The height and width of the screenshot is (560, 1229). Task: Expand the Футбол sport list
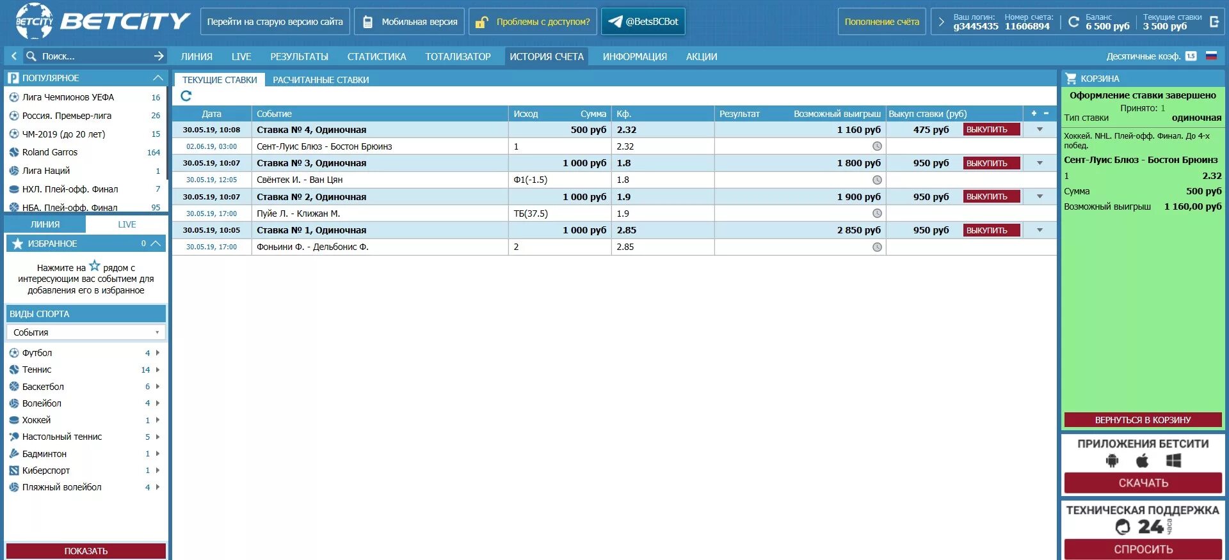coord(157,353)
